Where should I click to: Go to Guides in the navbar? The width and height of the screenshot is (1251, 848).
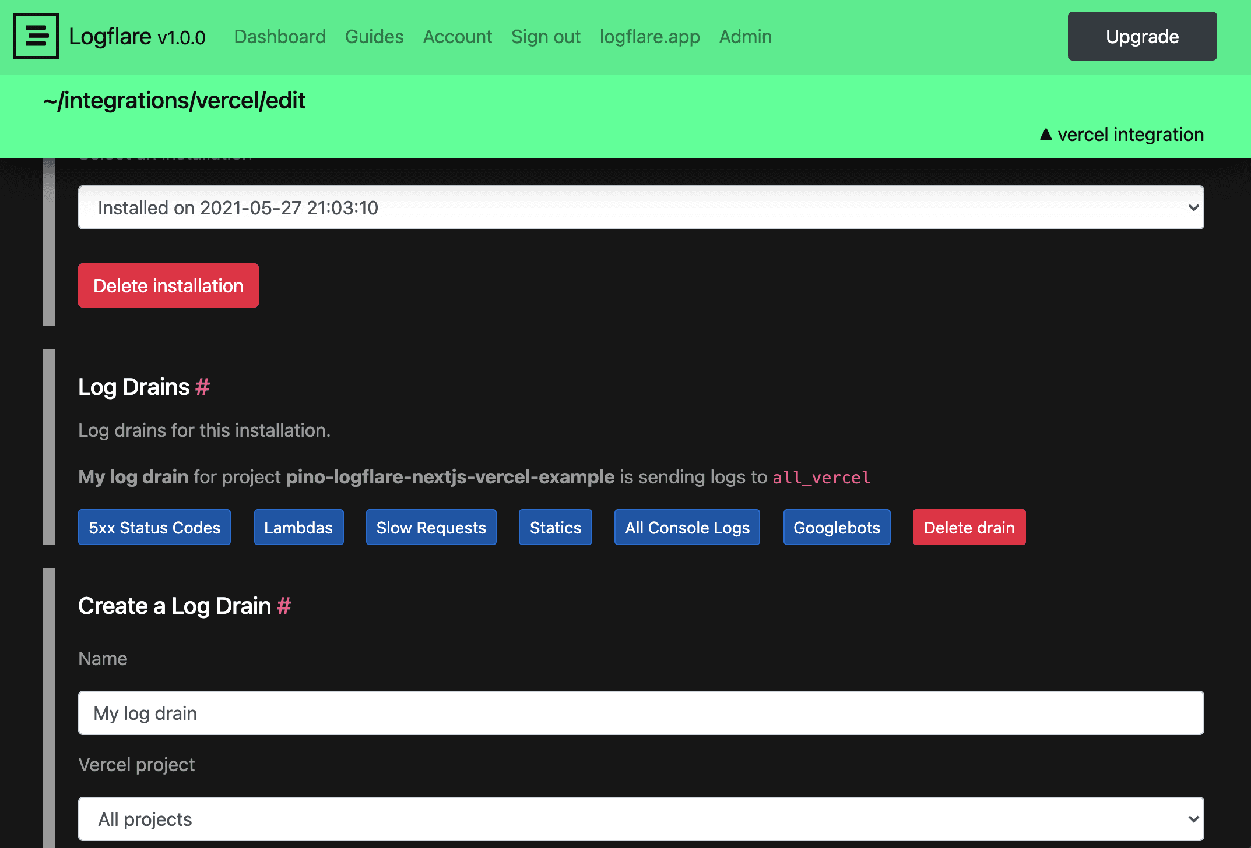pyautogui.click(x=374, y=37)
